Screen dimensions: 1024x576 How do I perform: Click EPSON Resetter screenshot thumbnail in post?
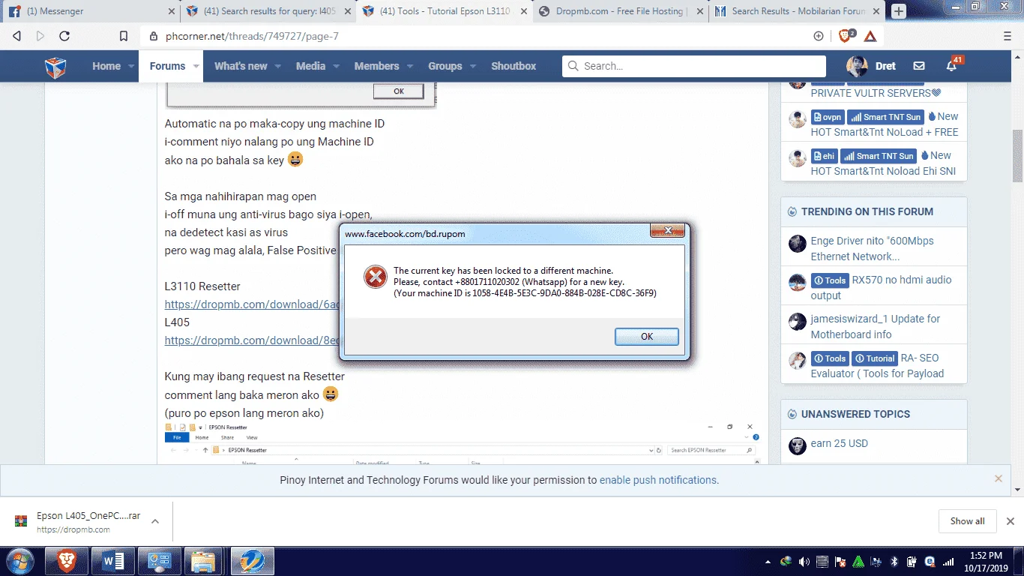coord(460,443)
